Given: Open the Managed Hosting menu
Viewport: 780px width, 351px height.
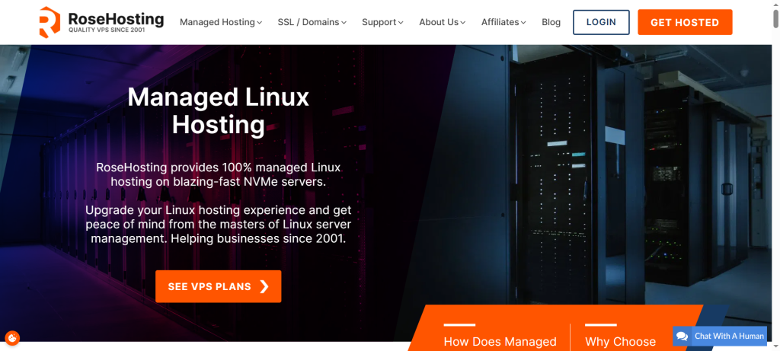Looking at the screenshot, I should point(221,22).
